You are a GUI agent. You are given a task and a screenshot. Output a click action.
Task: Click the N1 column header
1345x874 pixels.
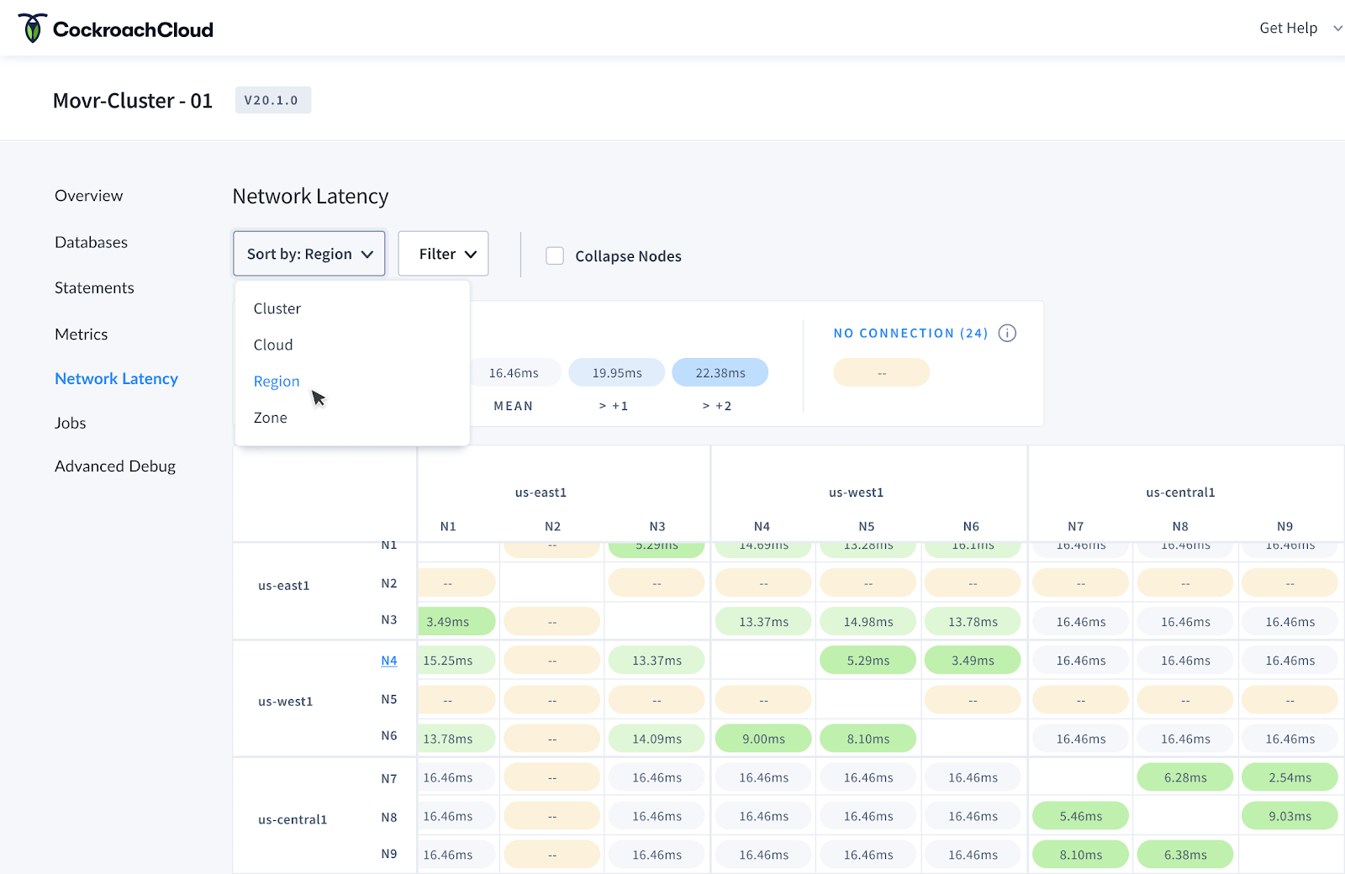(448, 526)
